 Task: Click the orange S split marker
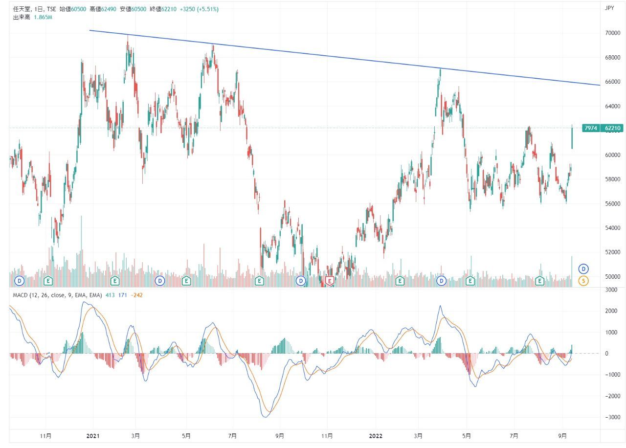[583, 281]
